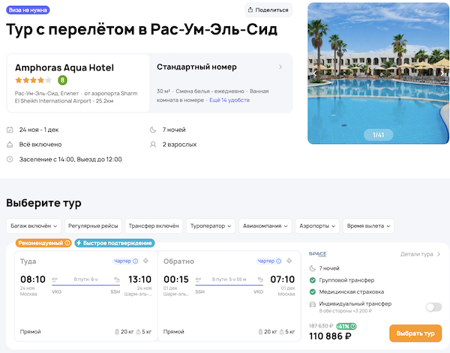Screen dimensions: 450x353
Task: Open the Детали тура link
Action: tap(421, 254)
